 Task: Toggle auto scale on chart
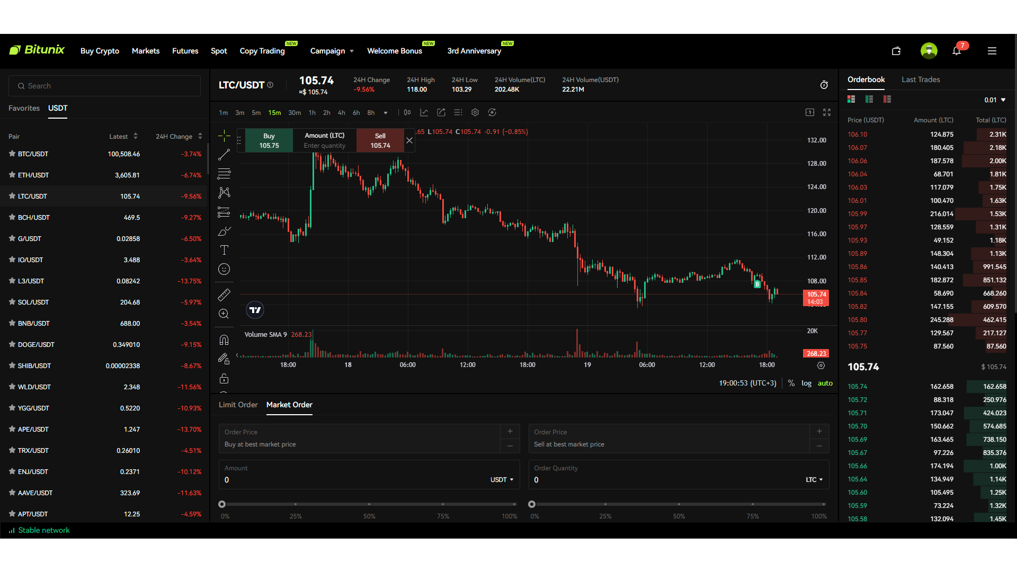(825, 383)
